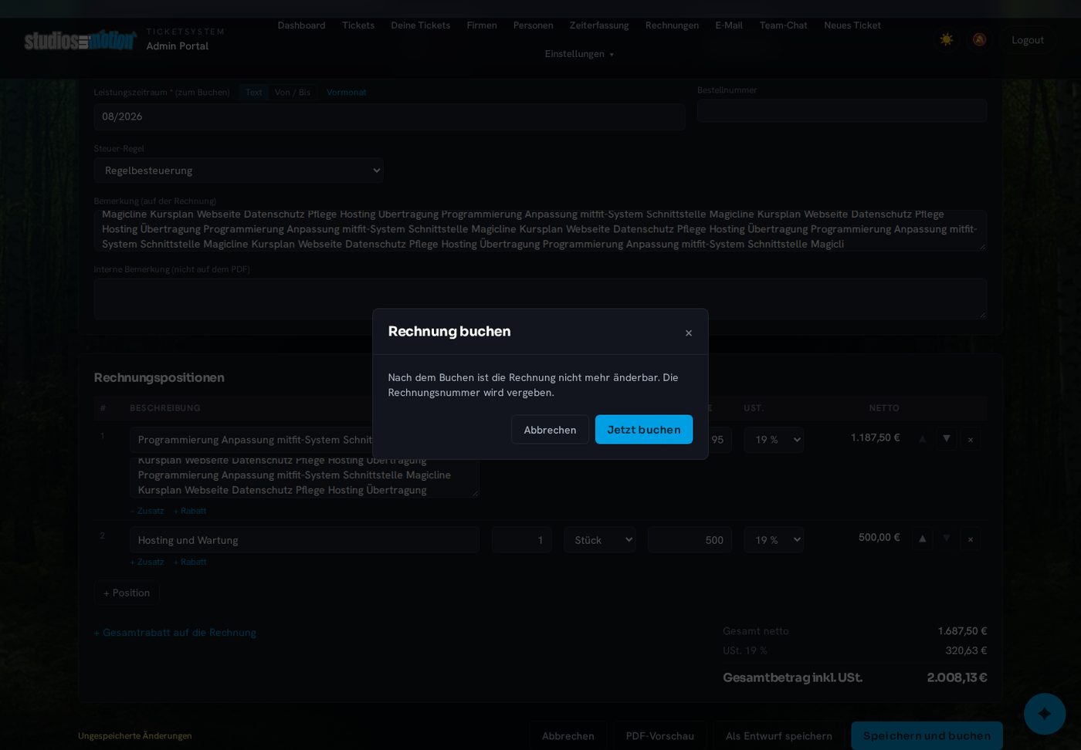Screen dimensions: 1081x750
Task: Click the PDF-Vorschau button
Action: pos(660,736)
